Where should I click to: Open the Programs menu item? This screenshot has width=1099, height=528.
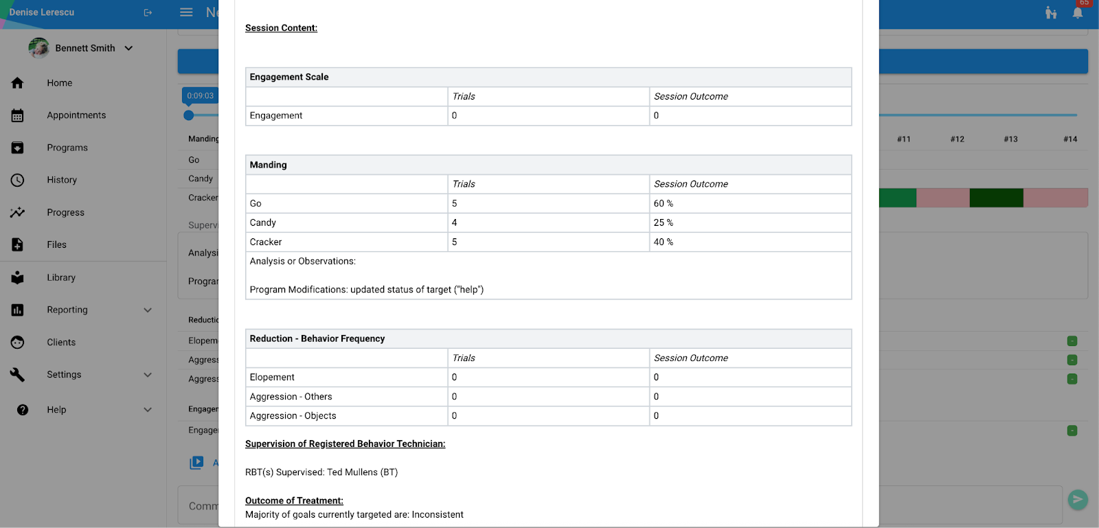pos(67,148)
